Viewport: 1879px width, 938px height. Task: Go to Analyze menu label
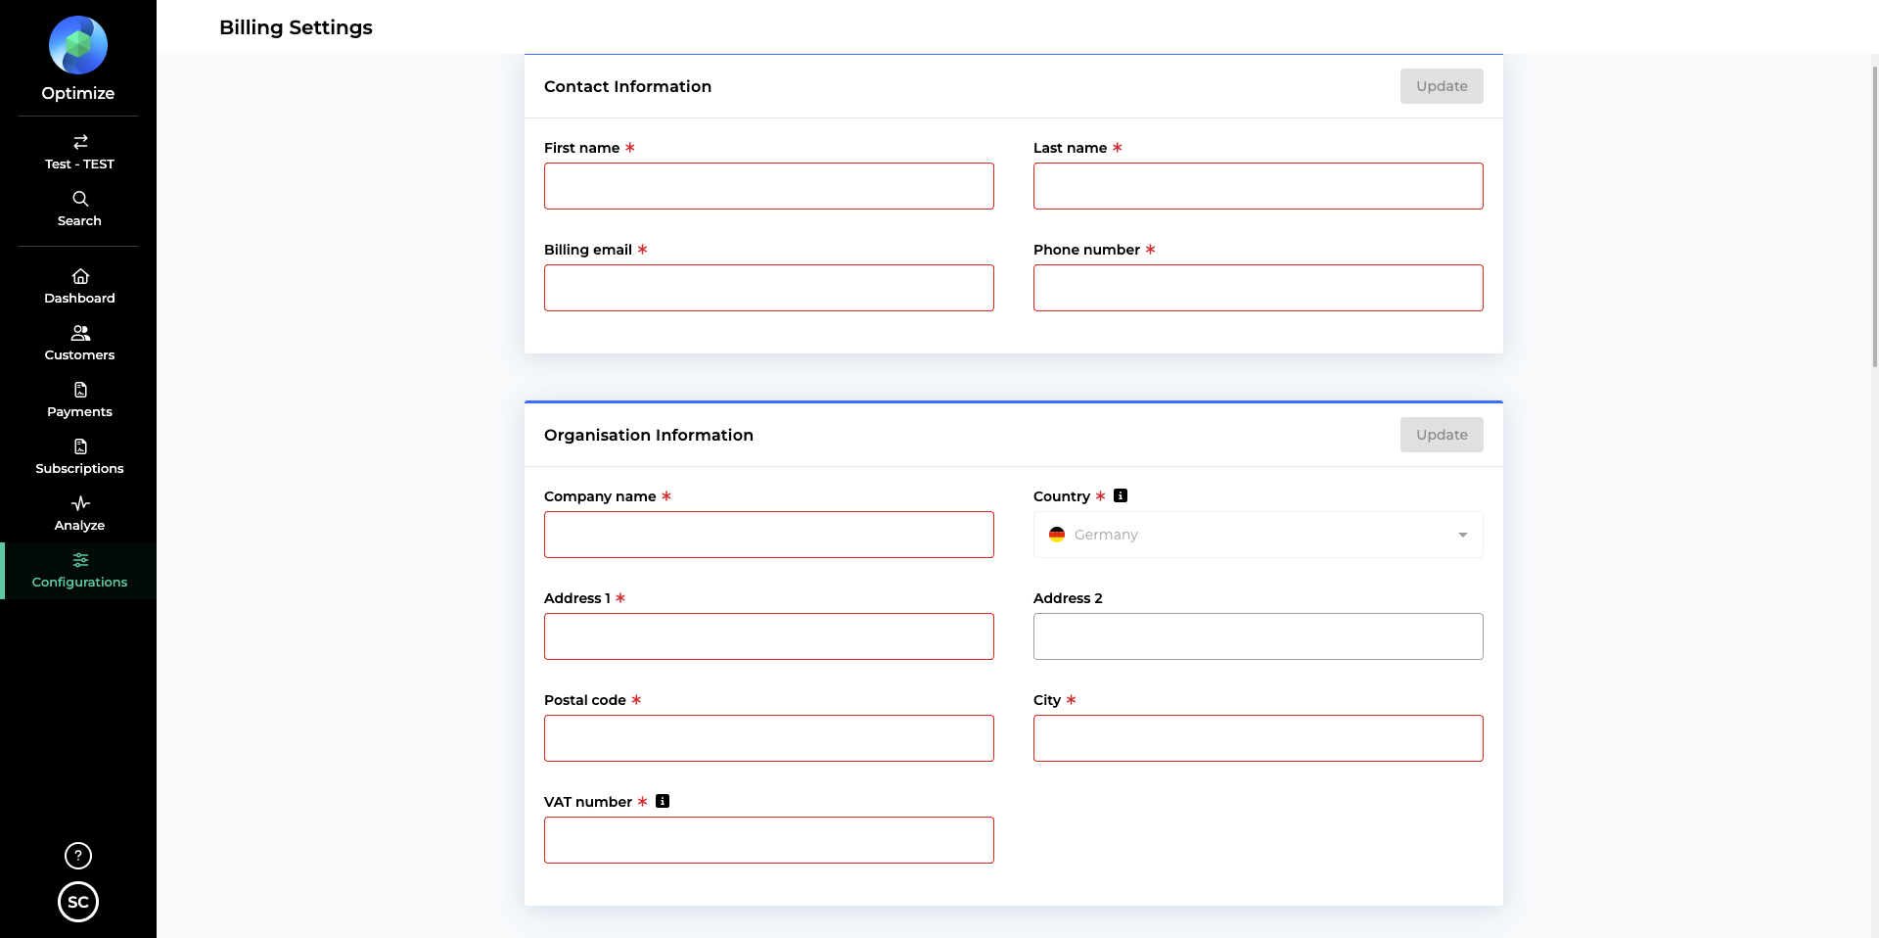pyautogui.click(x=79, y=526)
